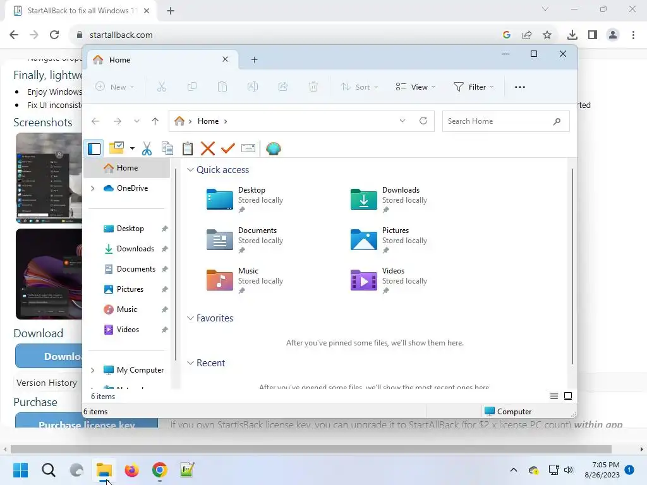
Task: Open the New dropdown in command bar
Action: tap(115, 87)
